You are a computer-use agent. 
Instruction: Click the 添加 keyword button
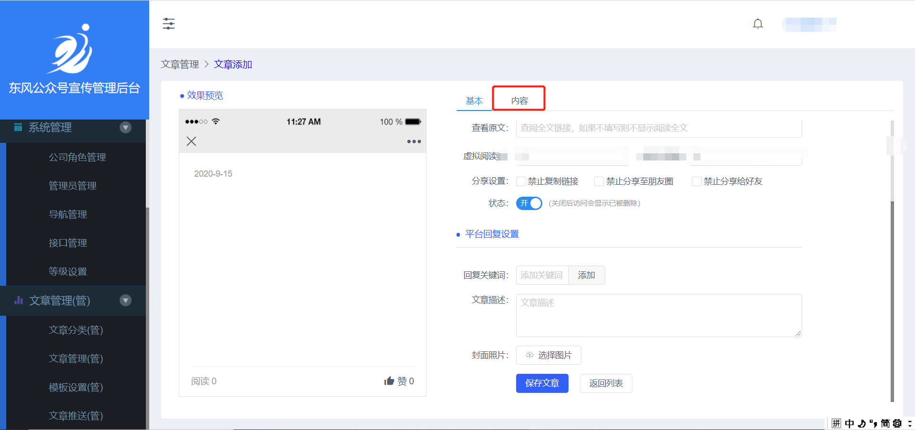(x=587, y=275)
